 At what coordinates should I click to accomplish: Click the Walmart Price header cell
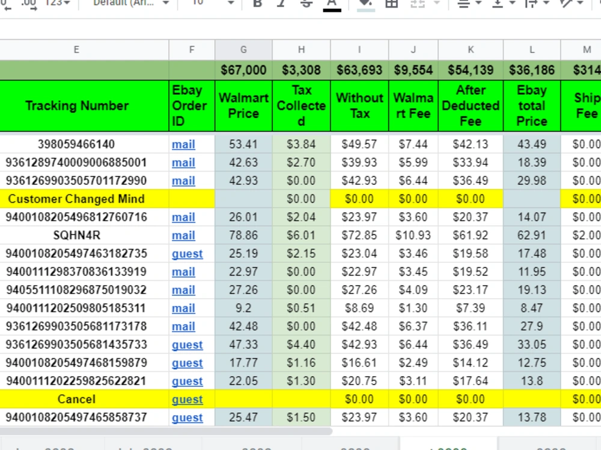[x=243, y=106]
